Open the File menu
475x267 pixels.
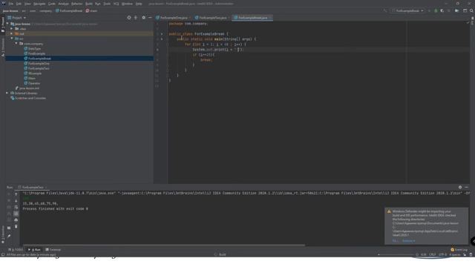[11, 4]
